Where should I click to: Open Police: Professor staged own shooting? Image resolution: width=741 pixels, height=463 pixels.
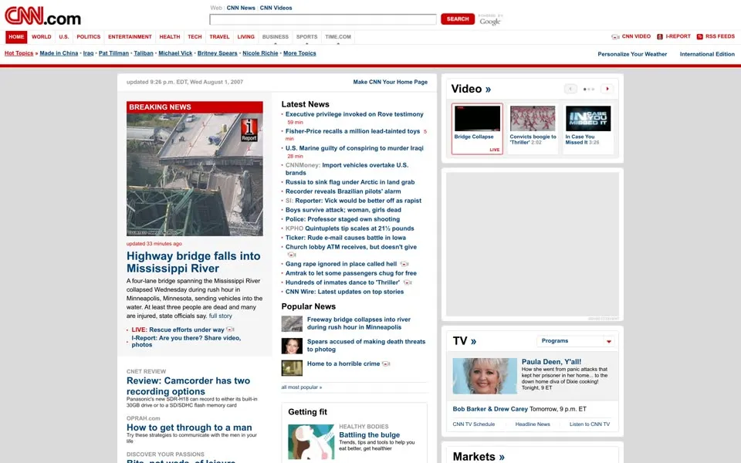(x=343, y=219)
